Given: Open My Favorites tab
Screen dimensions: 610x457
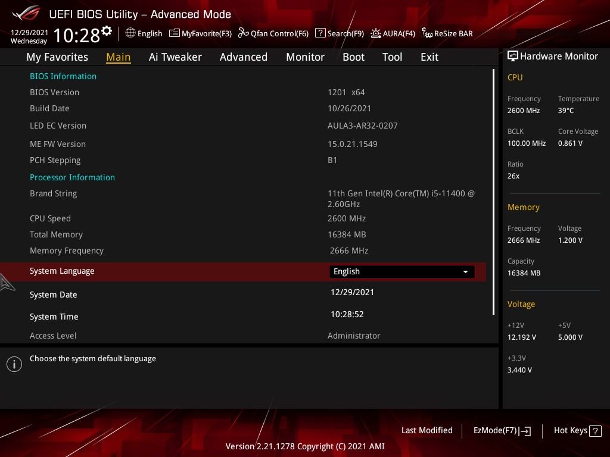Looking at the screenshot, I should click(57, 57).
